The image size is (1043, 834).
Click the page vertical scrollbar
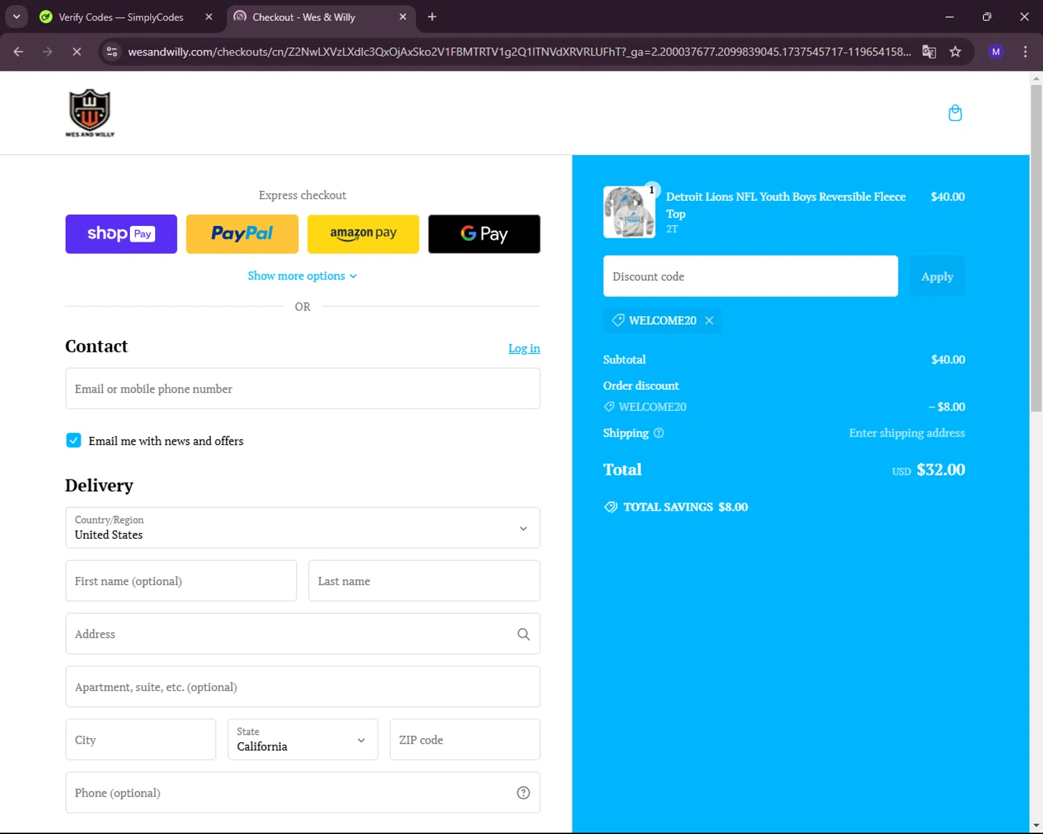1036,248
